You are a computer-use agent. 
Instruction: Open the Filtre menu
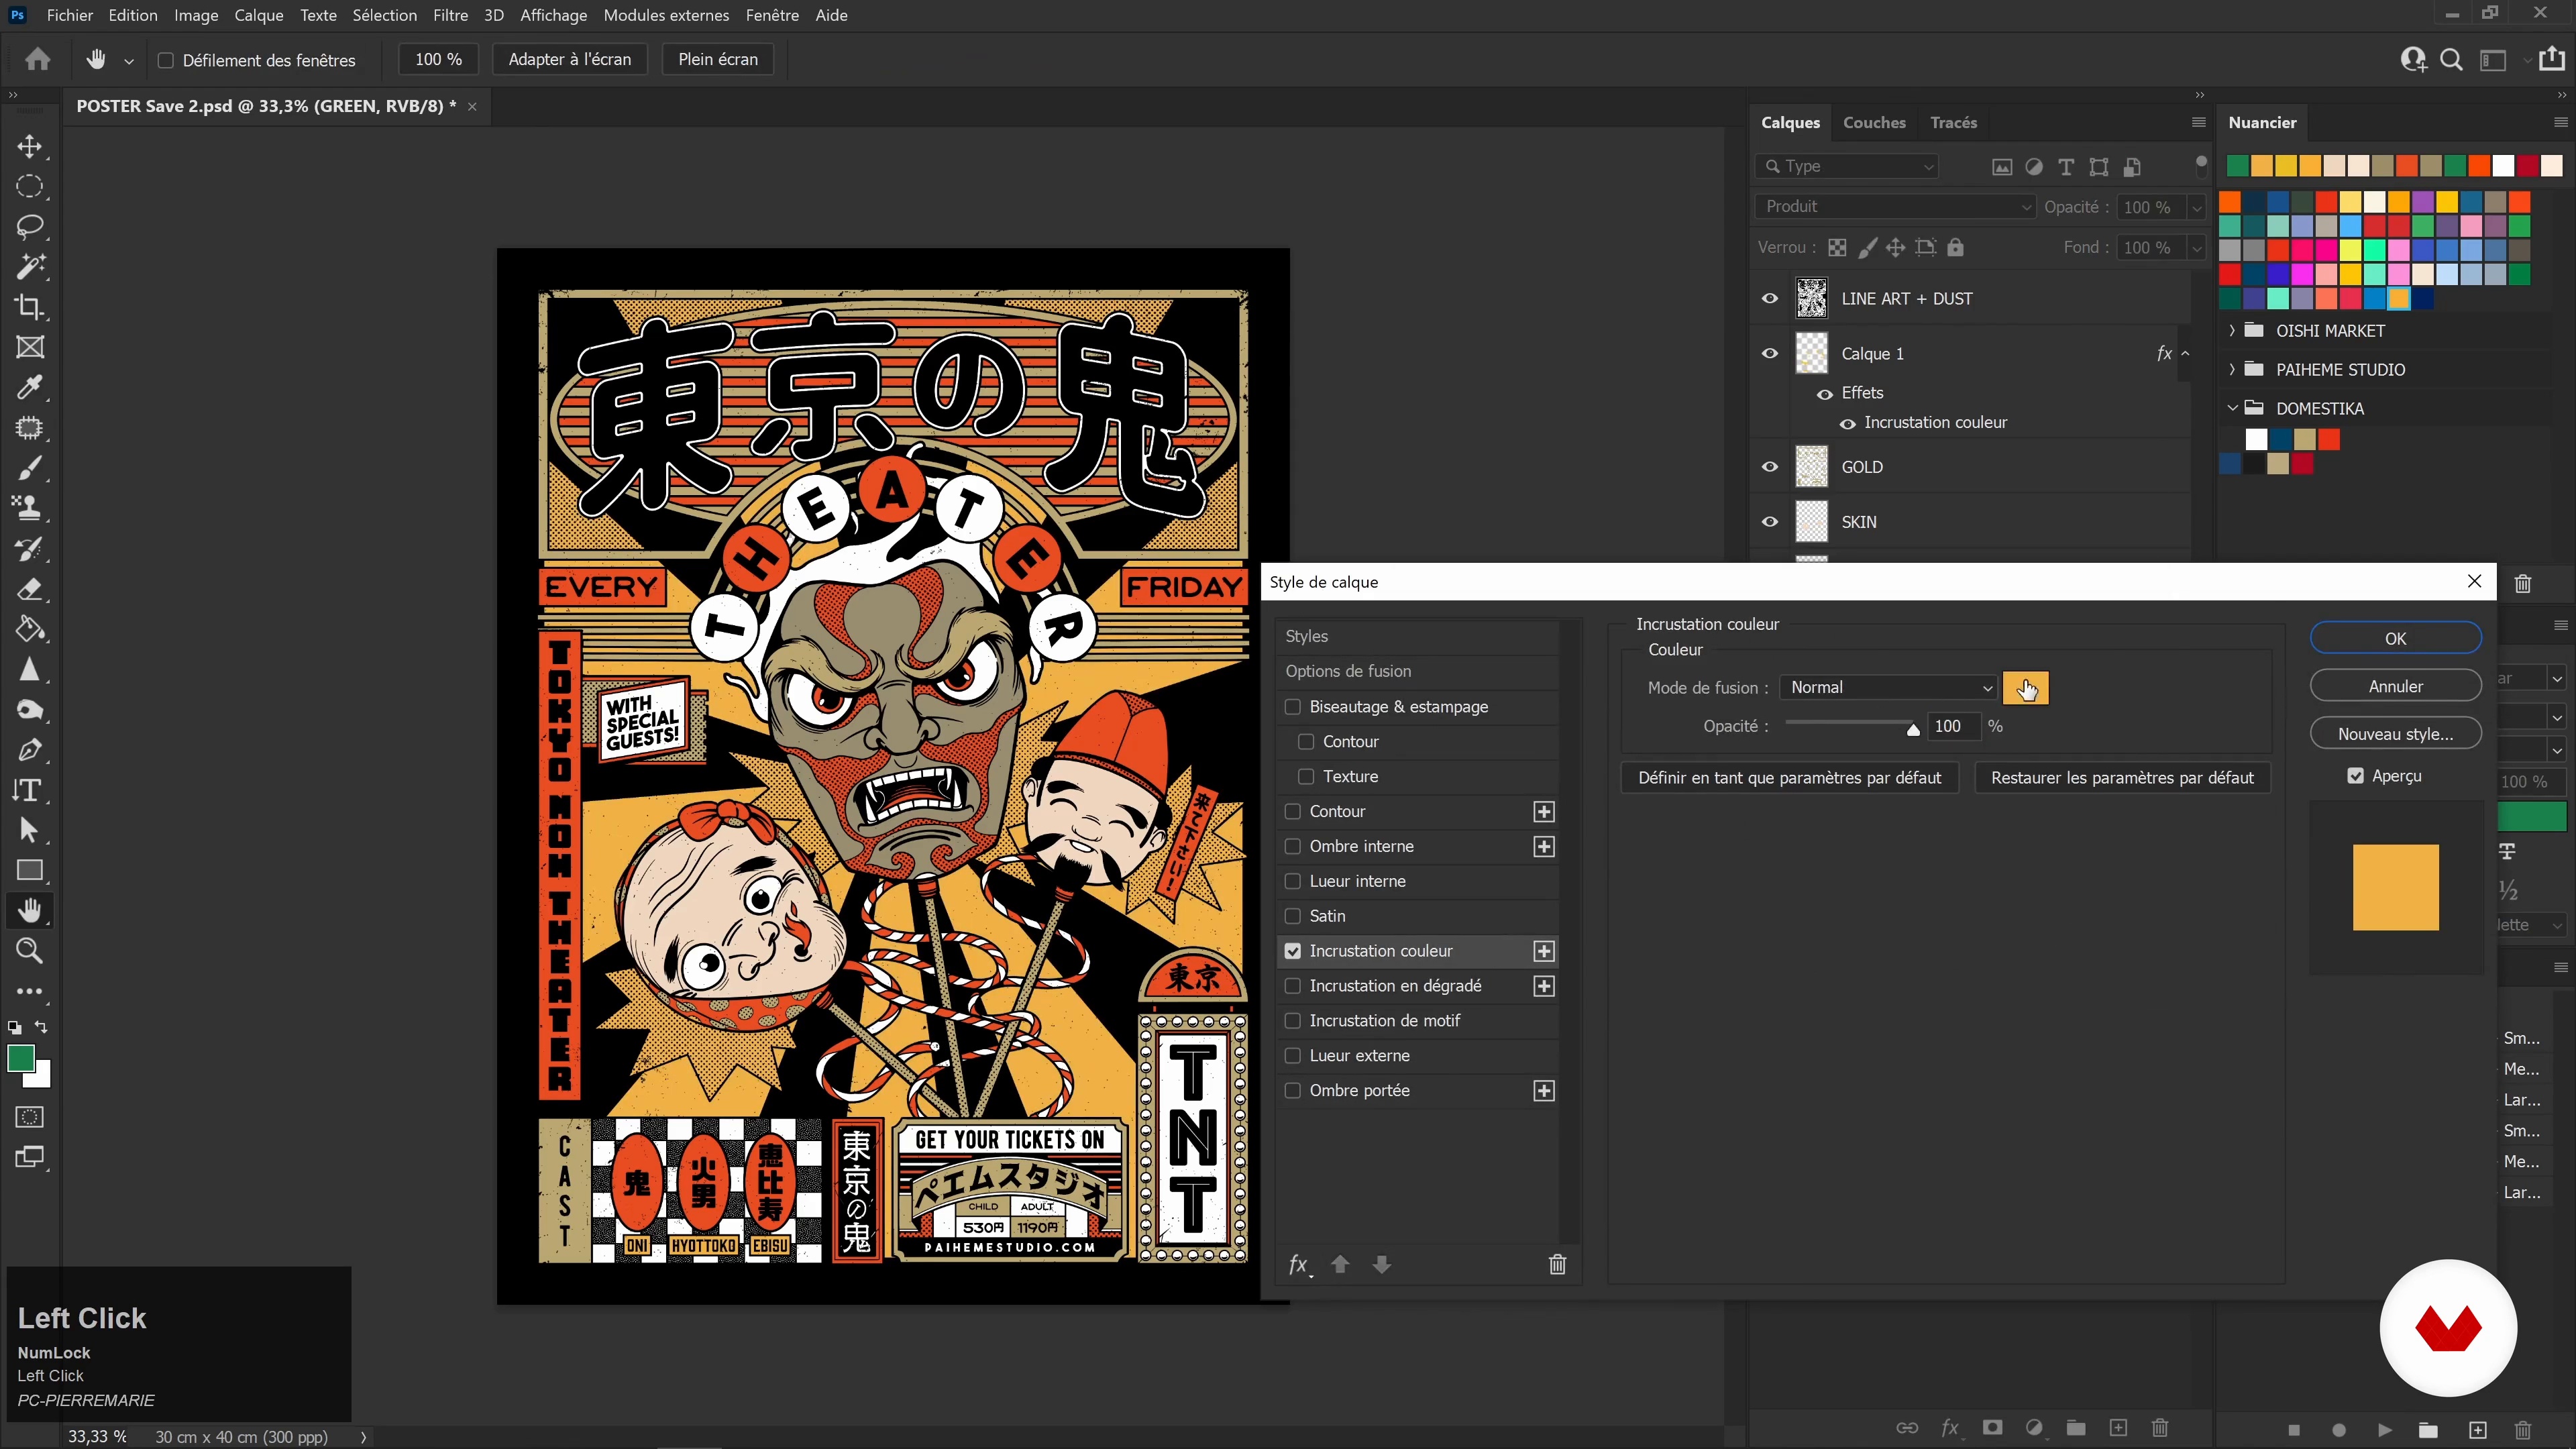(450, 15)
